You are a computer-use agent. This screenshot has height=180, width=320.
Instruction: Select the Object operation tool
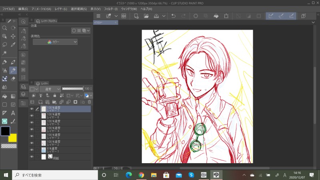pyautogui.click(x=4, y=36)
